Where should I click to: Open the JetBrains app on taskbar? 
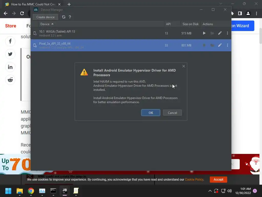point(65,191)
